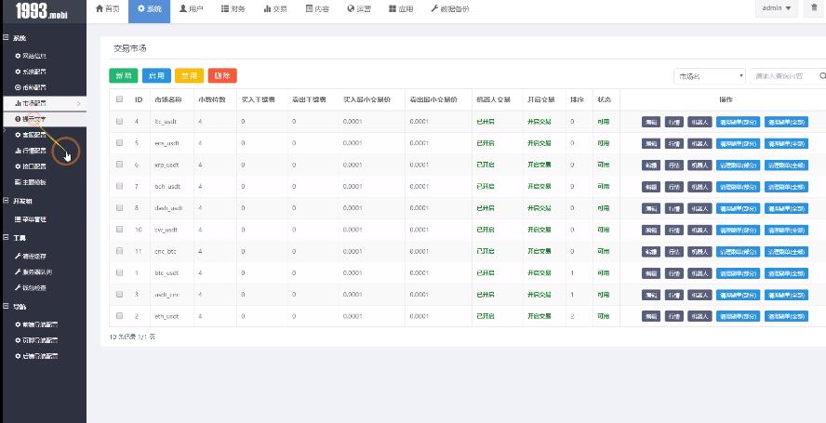The width and height of the screenshot is (826, 423).
Task: Open the 内容 top menu tab
Action: point(316,8)
